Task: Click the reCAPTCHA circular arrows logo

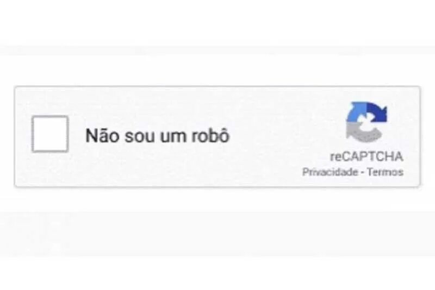Action: 366,122
